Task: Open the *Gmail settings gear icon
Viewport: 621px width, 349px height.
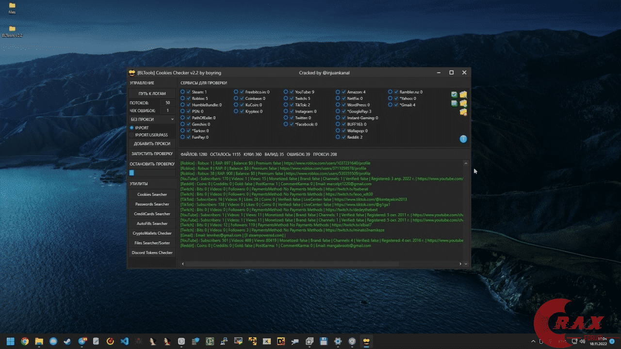Action: tap(391, 105)
